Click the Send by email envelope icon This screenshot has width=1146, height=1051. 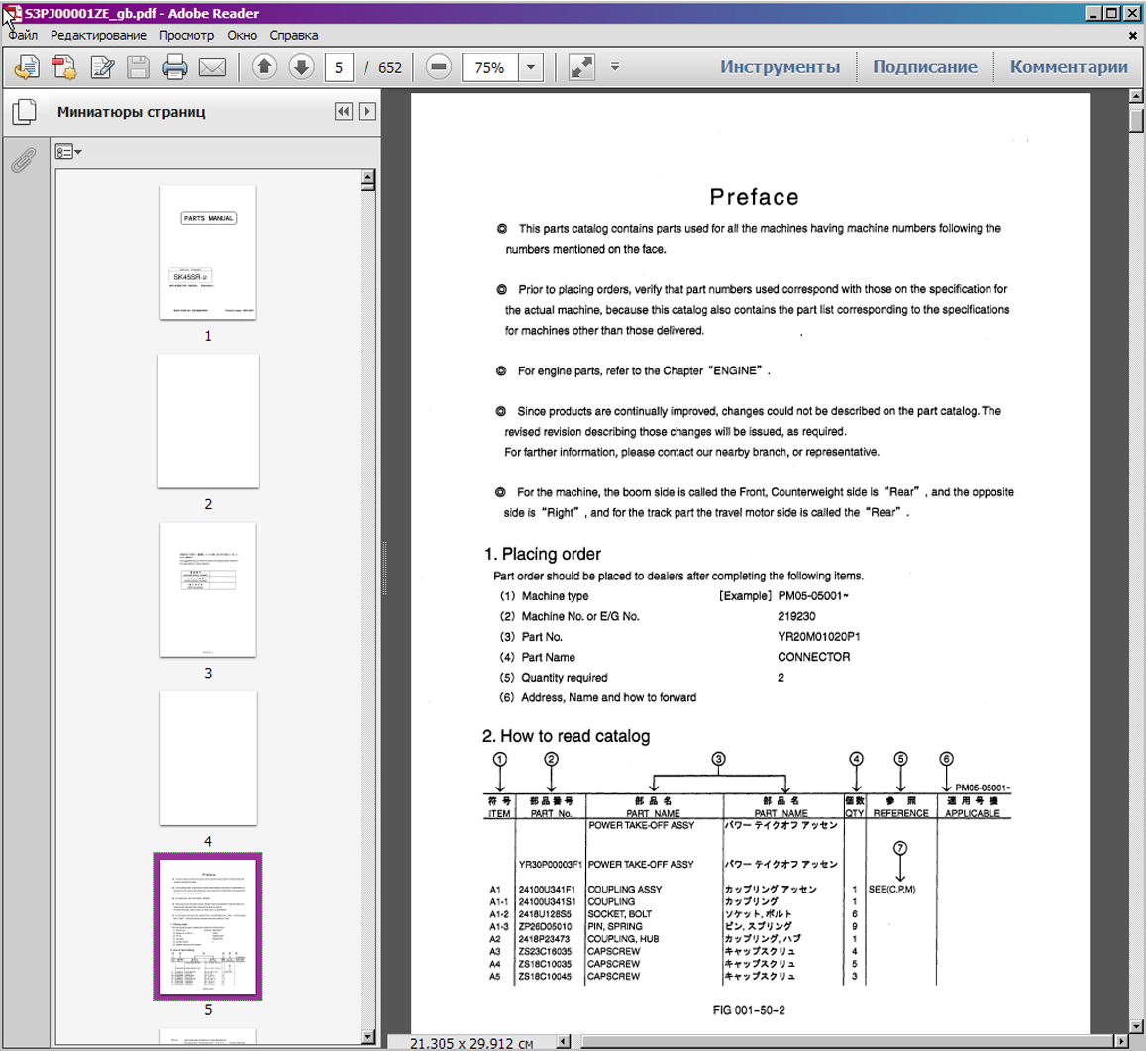pyautogui.click(x=212, y=67)
